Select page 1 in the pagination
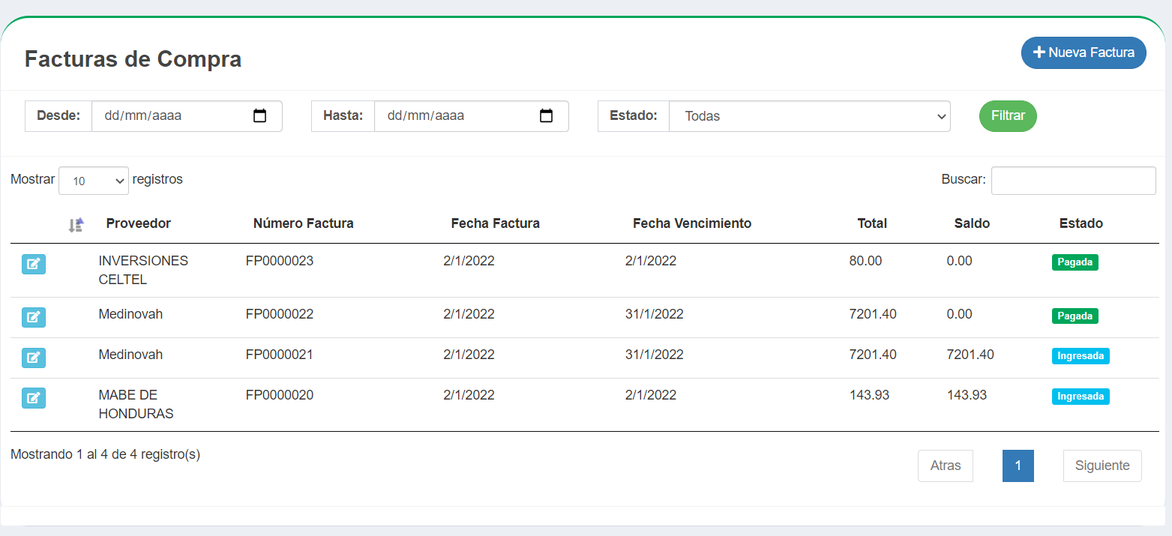1172x536 pixels. (x=1018, y=466)
